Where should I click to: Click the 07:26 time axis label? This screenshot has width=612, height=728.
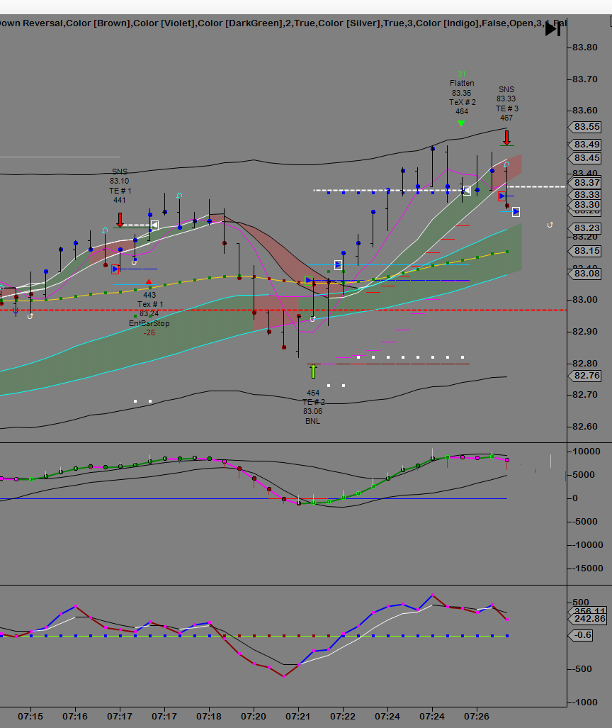[477, 717]
